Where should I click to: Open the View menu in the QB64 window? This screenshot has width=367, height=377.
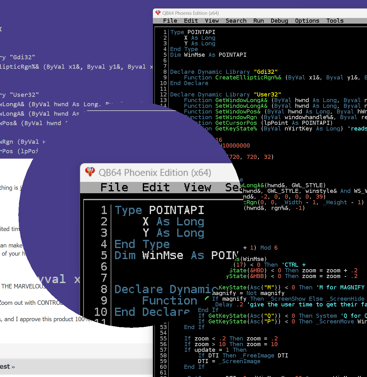coord(212,21)
